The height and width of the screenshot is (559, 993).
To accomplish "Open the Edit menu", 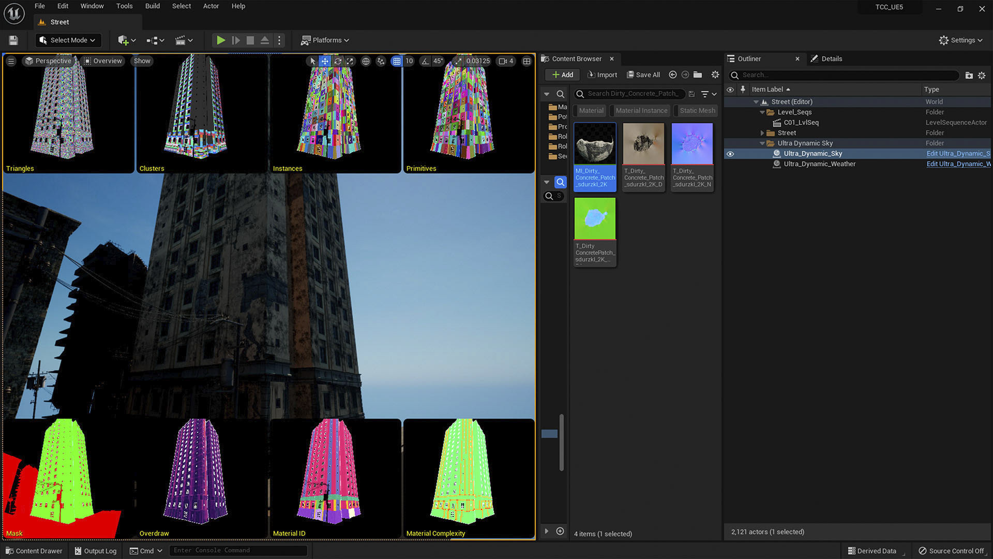I will (x=63, y=6).
